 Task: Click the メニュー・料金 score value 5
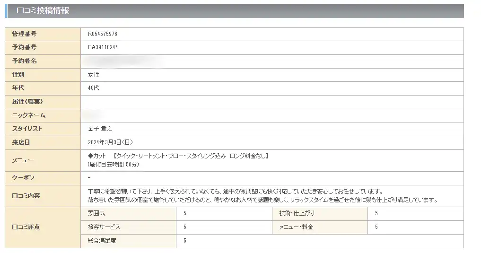coord(376,227)
